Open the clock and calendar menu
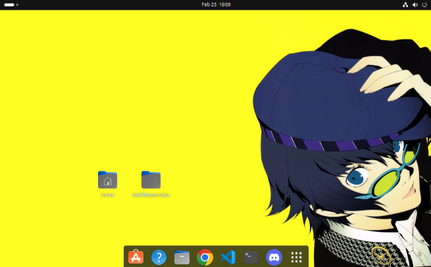 click(216, 5)
